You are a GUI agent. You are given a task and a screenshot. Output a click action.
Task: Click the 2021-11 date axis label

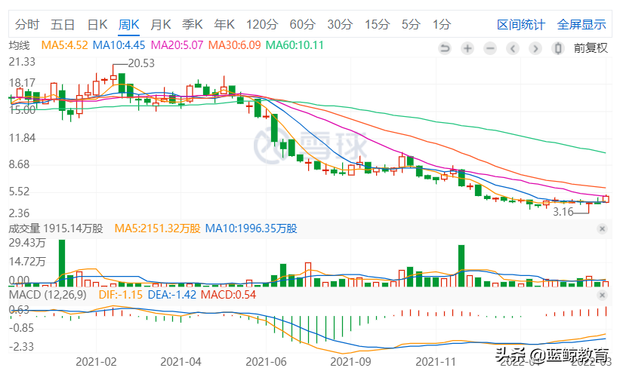coord(436,362)
